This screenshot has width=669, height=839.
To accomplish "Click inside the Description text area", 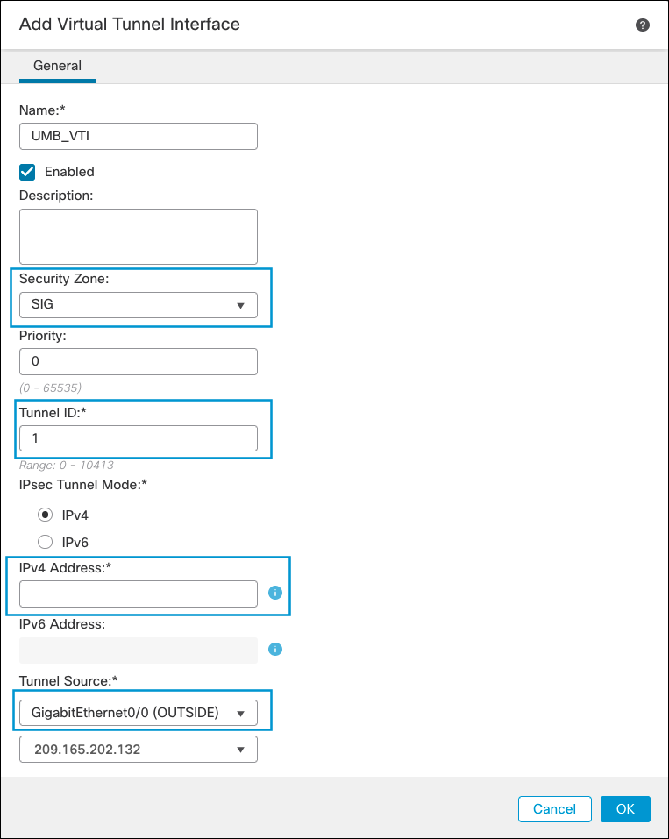I will tap(138, 237).
